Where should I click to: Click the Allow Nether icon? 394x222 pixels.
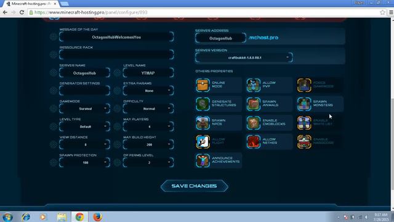pyautogui.click(x=253, y=141)
